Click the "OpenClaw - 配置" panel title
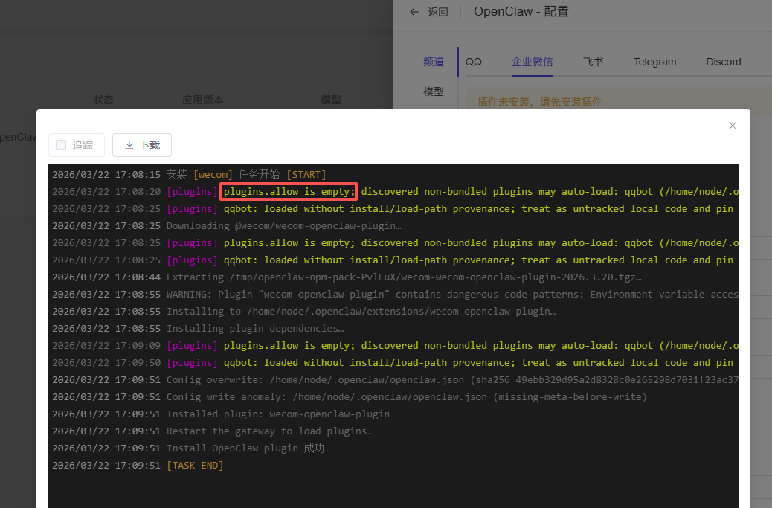772x508 pixels. 521,12
